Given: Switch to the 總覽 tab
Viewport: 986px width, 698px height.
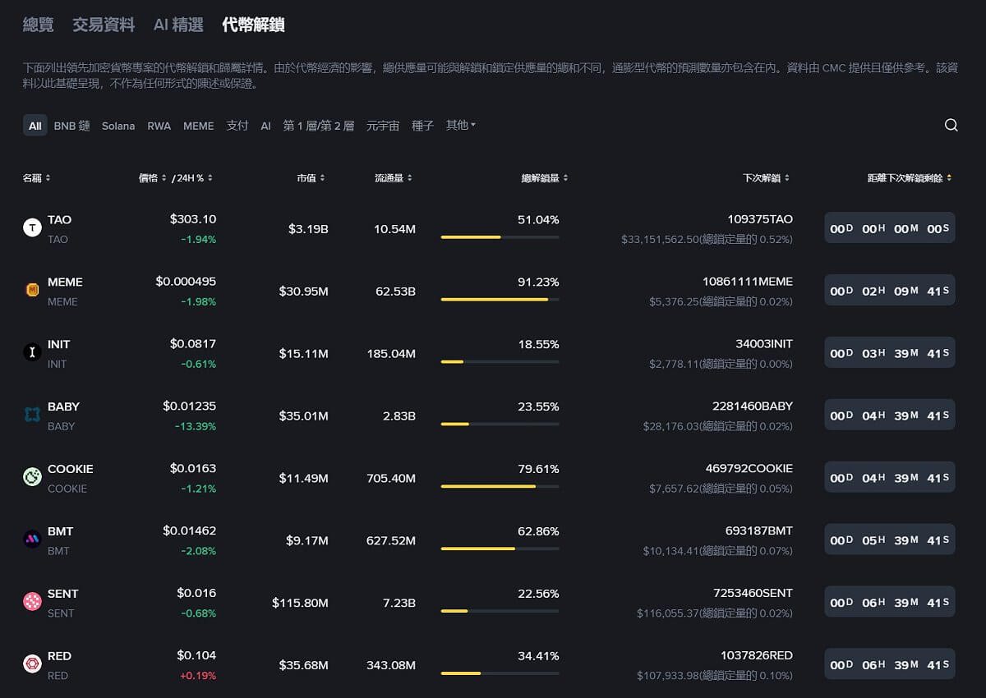Looking at the screenshot, I should coord(38,25).
